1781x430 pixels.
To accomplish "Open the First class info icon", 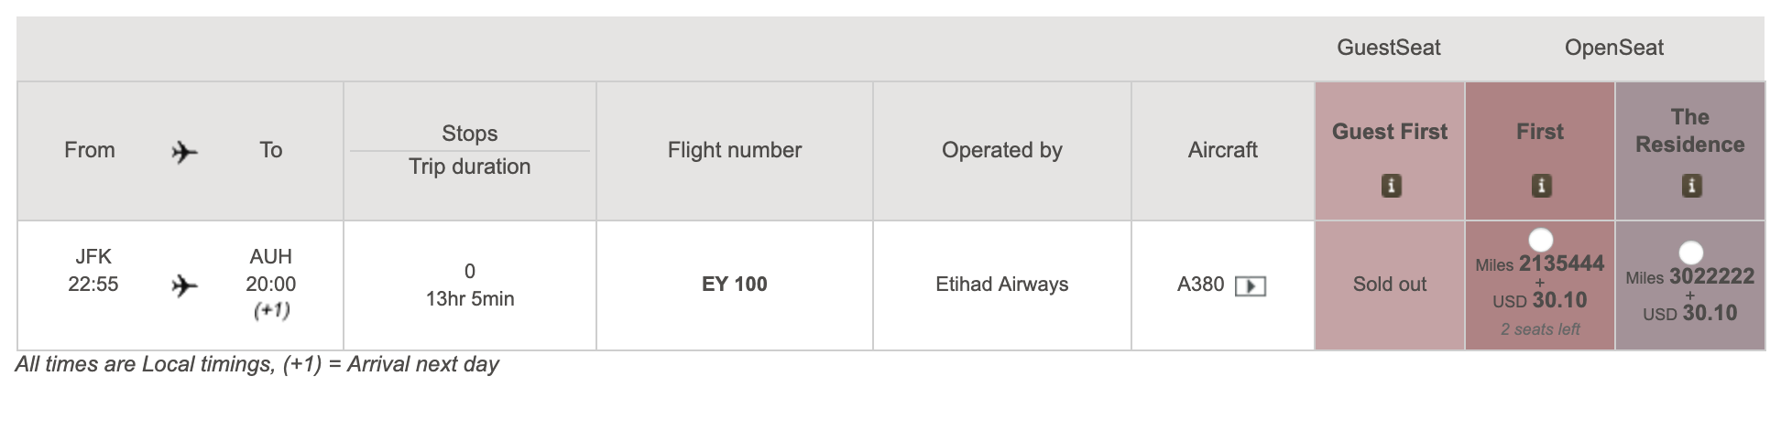I will tap(1541, 187).
